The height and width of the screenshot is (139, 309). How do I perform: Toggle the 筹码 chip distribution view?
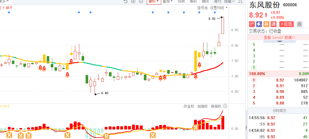coord(193,1)
